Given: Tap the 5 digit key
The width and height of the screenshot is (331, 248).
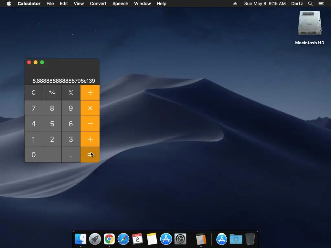Looking at the screenshot, I should pos(52,124).
